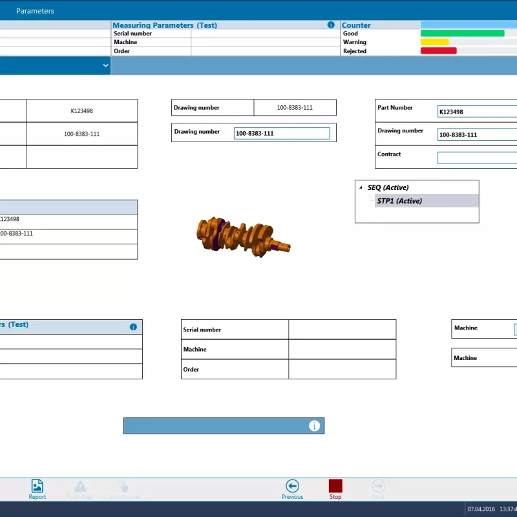Select STP1 (Active) in the sequence tree
The image size is (517, 517).
[399, 201]
